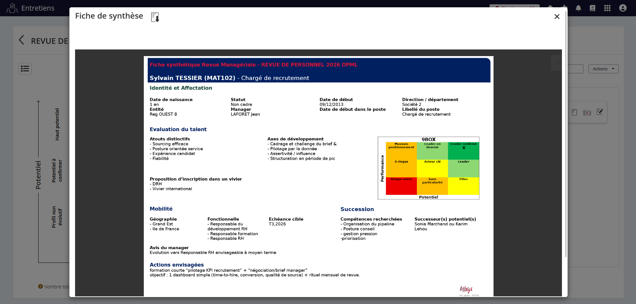Click the input field left of Actions
The image size is (636, 304).
[x=576, y=69]
